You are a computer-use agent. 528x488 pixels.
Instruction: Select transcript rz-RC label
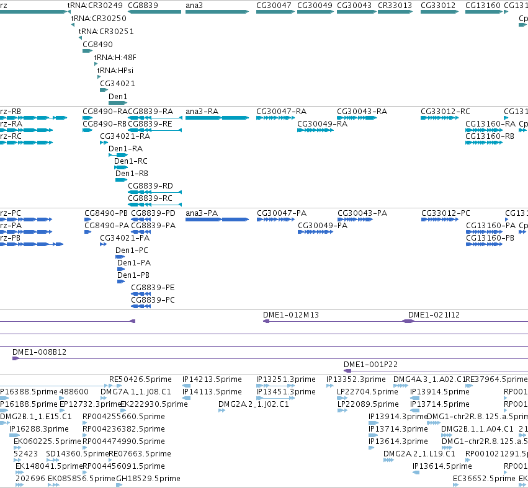(x=11, y=136)
